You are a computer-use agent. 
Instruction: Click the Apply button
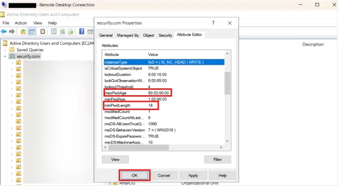pyautogui.click(x=193, y=175)
